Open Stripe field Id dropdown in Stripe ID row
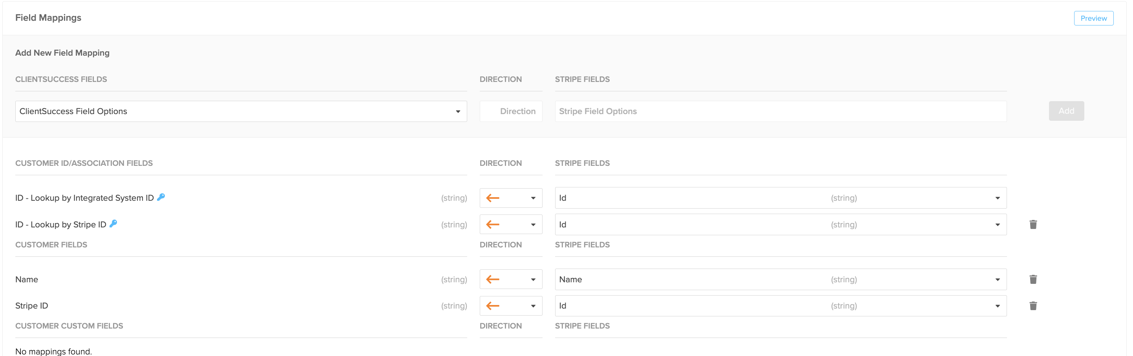The width and height of the screenshot is (1133, 356). 780,306
